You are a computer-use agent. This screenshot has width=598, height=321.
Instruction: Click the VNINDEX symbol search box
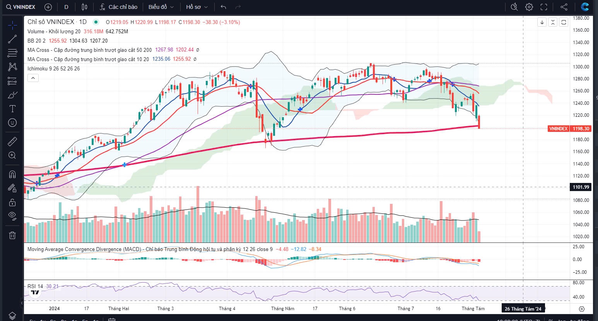(x=21, y=7)
